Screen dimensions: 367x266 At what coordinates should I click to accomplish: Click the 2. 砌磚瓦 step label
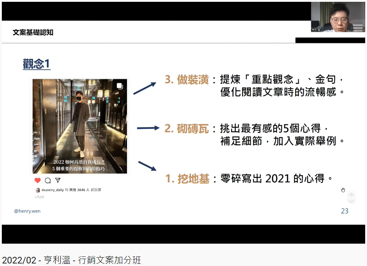[x=186, y=129]
